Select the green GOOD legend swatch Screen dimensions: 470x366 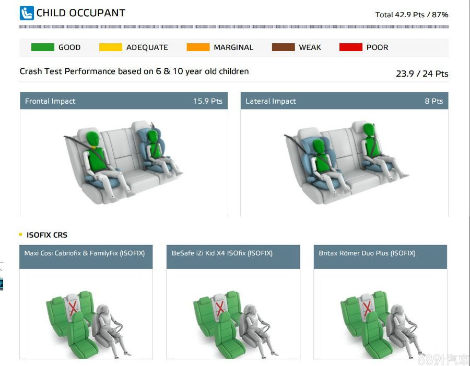point(43,47)
